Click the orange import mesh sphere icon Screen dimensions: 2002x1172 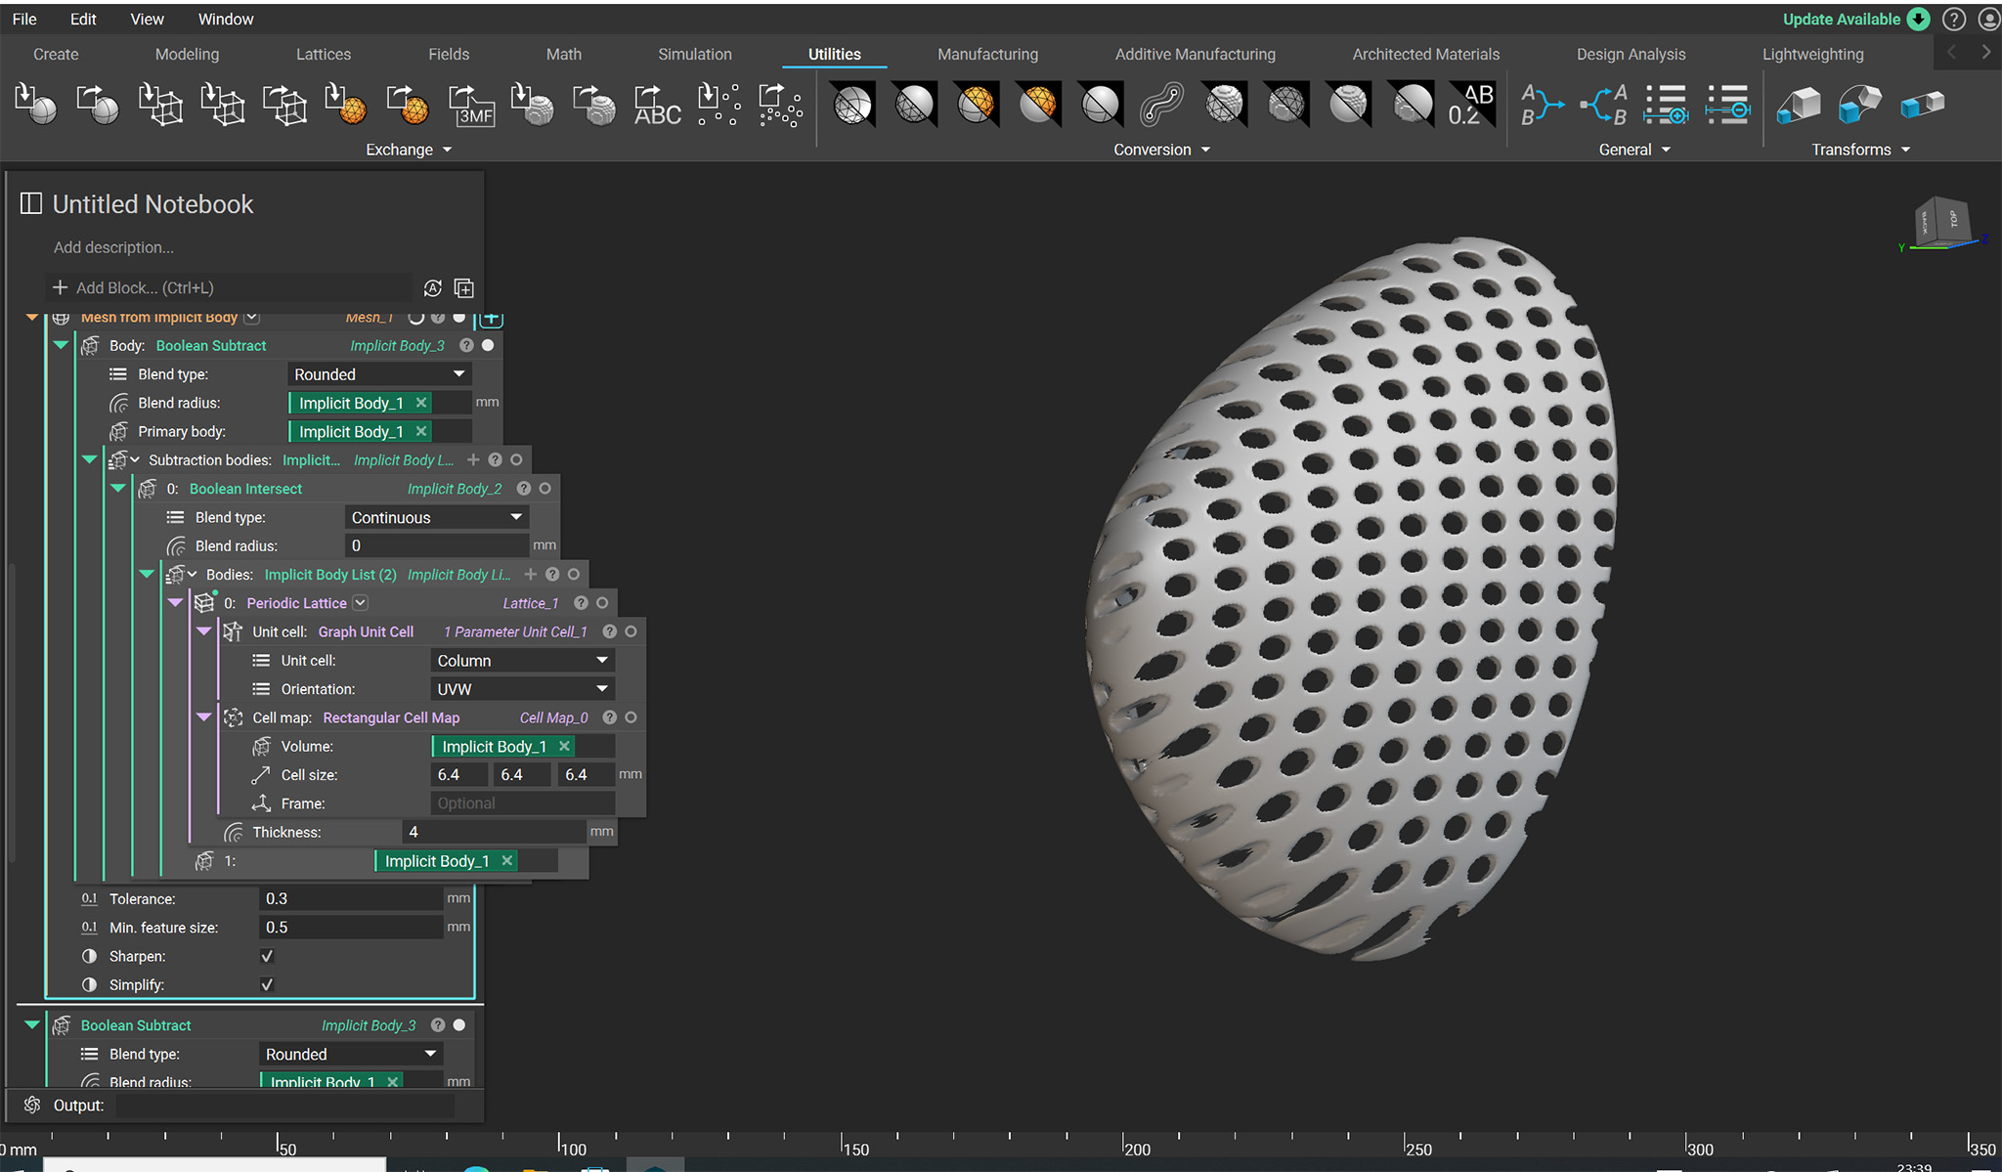345,105
